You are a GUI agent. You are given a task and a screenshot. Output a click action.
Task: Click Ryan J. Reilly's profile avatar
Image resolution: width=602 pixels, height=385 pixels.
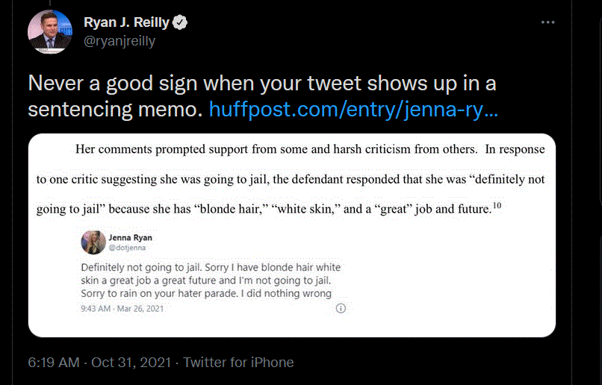point(49,32)
